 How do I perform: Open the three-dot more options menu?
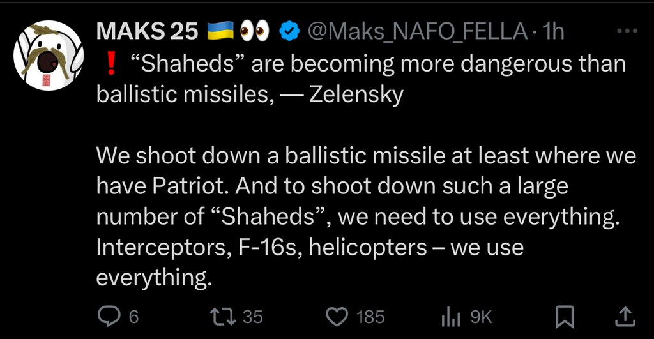pyautogui.click(x=629, y=31)
